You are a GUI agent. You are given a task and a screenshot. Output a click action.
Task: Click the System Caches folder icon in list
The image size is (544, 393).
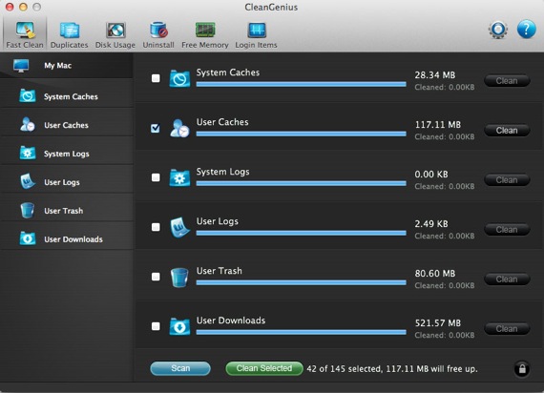pyautogui.click(x=179, y=78)
